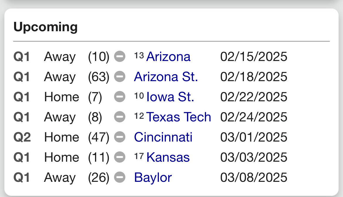Visit the Kansas team link

(x=168, y=157)
